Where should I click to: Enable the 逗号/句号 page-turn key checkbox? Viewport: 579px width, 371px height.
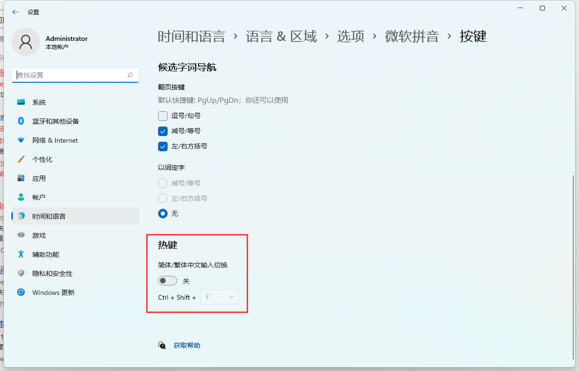(163, 116)
